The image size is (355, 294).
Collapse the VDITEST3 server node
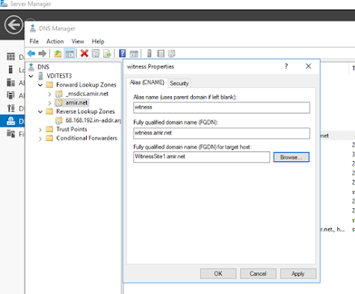point(31,76)
